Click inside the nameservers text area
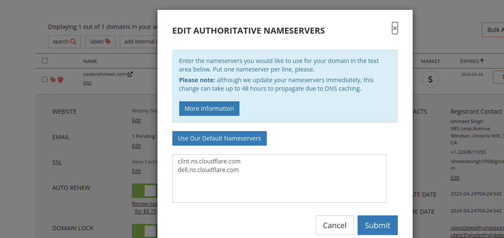Viewport: 504px width, 238px height. (279, 178)
